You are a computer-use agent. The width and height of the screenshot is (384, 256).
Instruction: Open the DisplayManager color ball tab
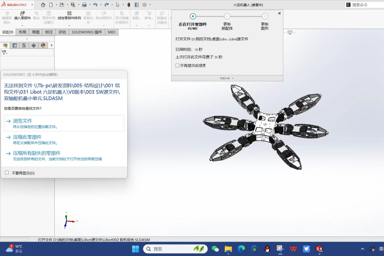click(43, 45)
